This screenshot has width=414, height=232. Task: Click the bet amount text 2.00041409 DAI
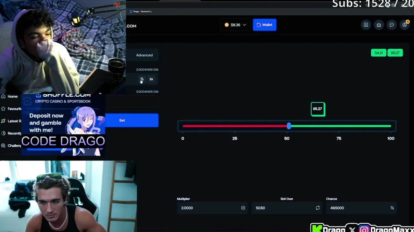[147, 70]
